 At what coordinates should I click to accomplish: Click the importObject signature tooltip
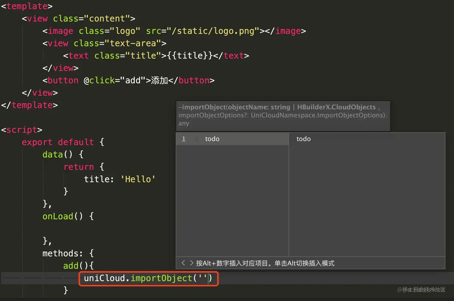pos(283,116)
